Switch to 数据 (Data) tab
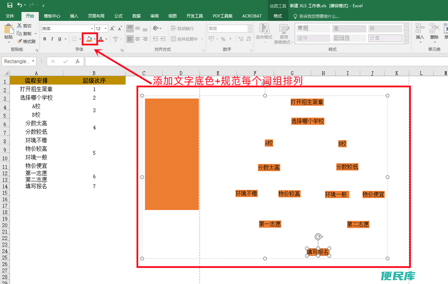The width and height of the screenshot is (448, 284). [137, 16]
